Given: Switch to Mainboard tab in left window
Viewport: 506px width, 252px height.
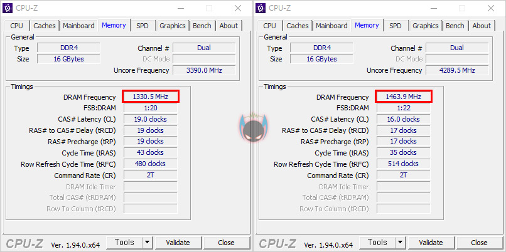Looking at the screenshot, I should coord(78,26).
